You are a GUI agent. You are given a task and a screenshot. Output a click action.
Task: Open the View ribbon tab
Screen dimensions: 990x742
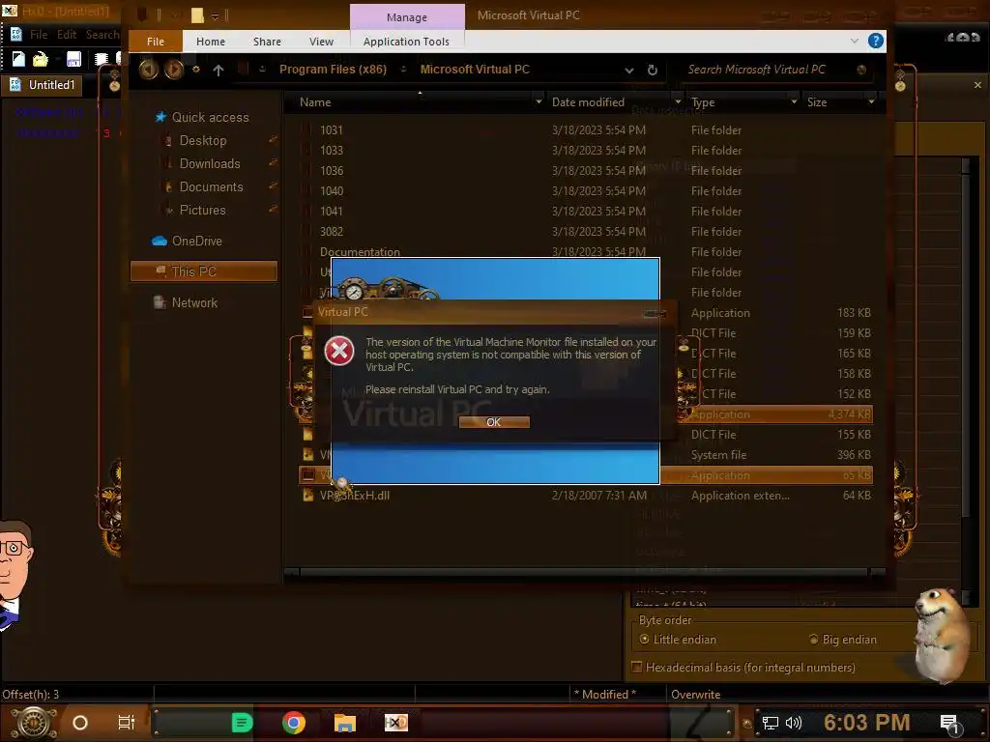(x=321, y=41)
